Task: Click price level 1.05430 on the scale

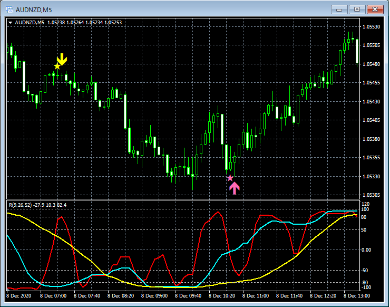Action: (x=372, y=101)
